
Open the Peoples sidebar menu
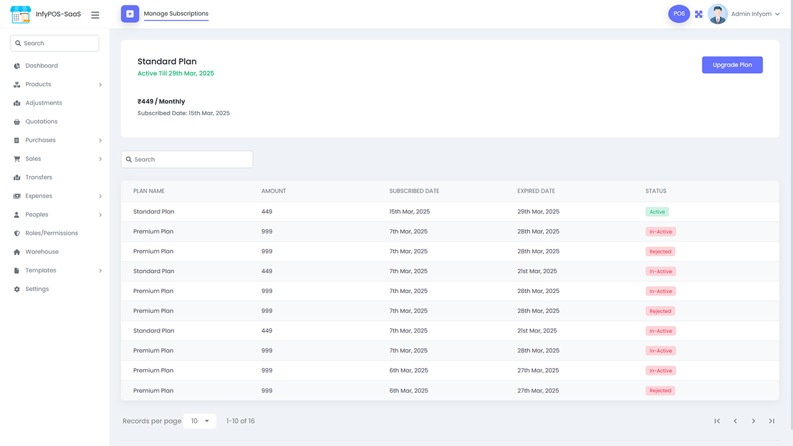pos(15,214)
